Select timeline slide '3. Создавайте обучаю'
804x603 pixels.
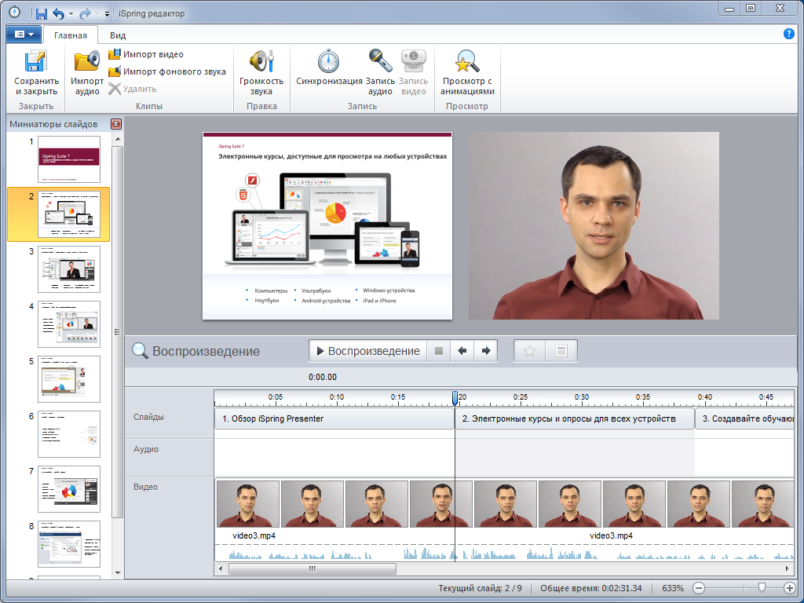(744, 418)
